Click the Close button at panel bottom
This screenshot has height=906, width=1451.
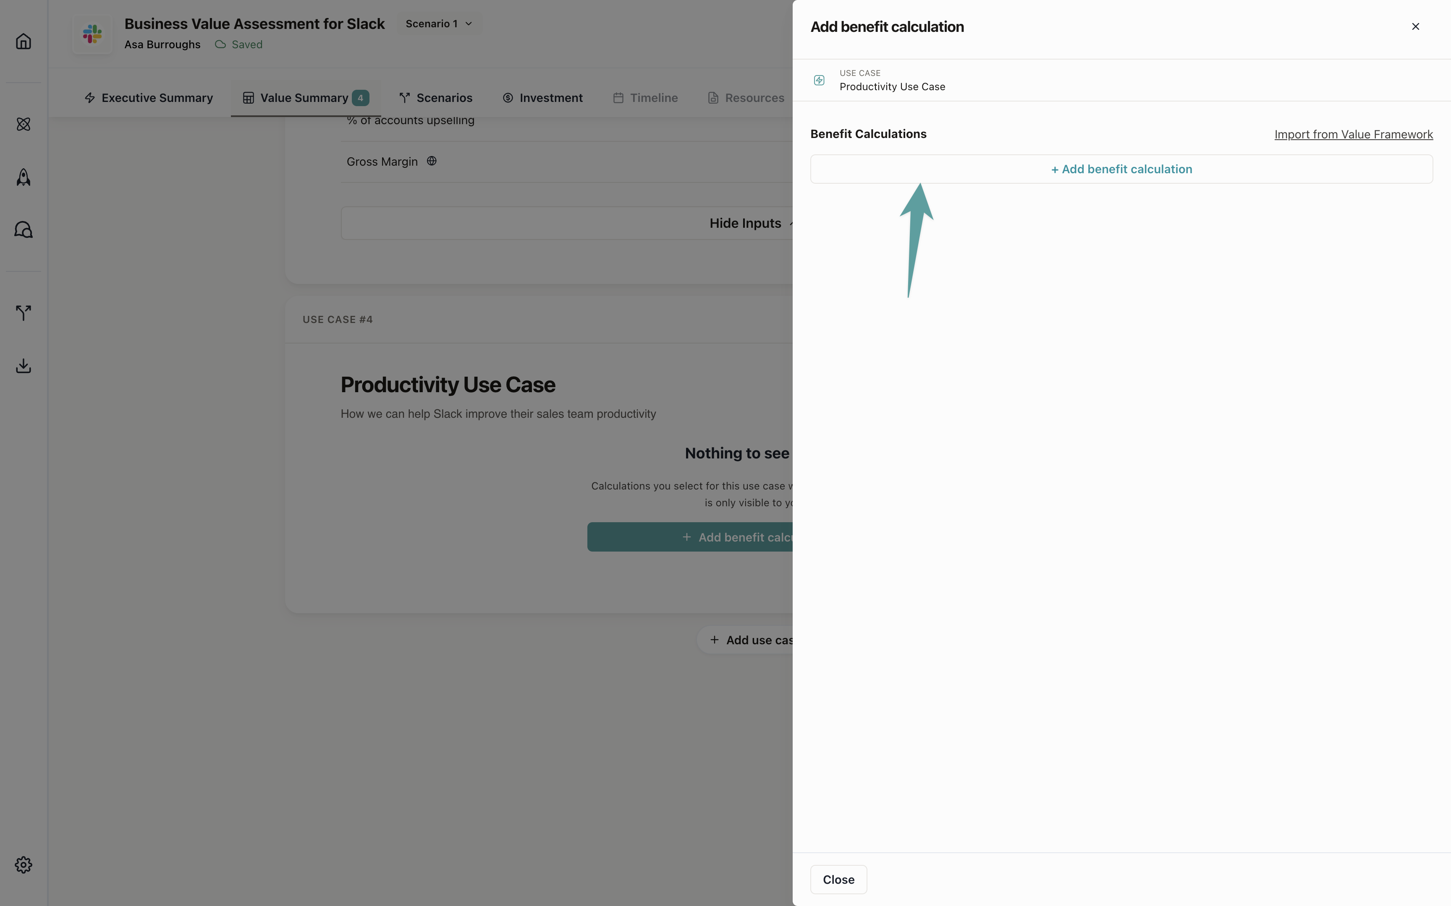click(838, 880)
